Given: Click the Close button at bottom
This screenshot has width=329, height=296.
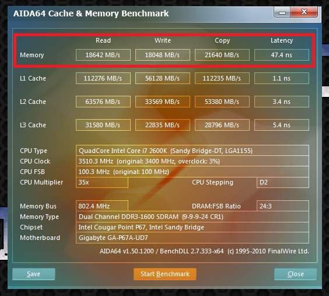Looking at the screenshot, I should click(295, 274).
